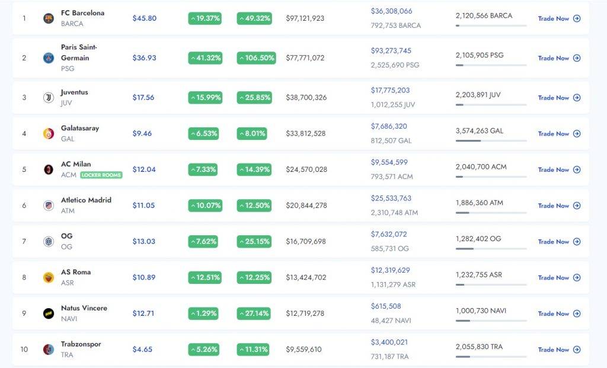Click arrow icon in OG row
This screenshot has height=368, width=607.
click(577, 241)
